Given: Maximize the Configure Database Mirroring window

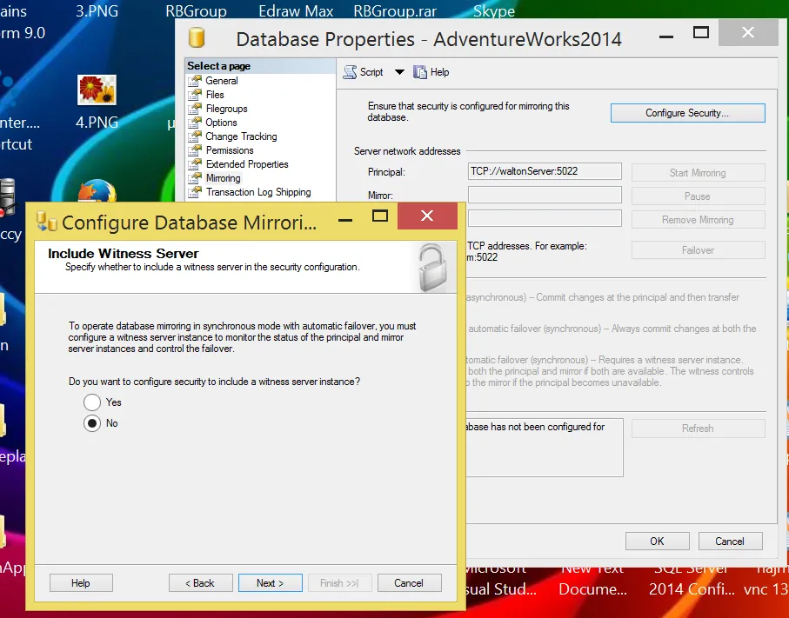Looking at the screenshot, I should click(x=380, y=216).
